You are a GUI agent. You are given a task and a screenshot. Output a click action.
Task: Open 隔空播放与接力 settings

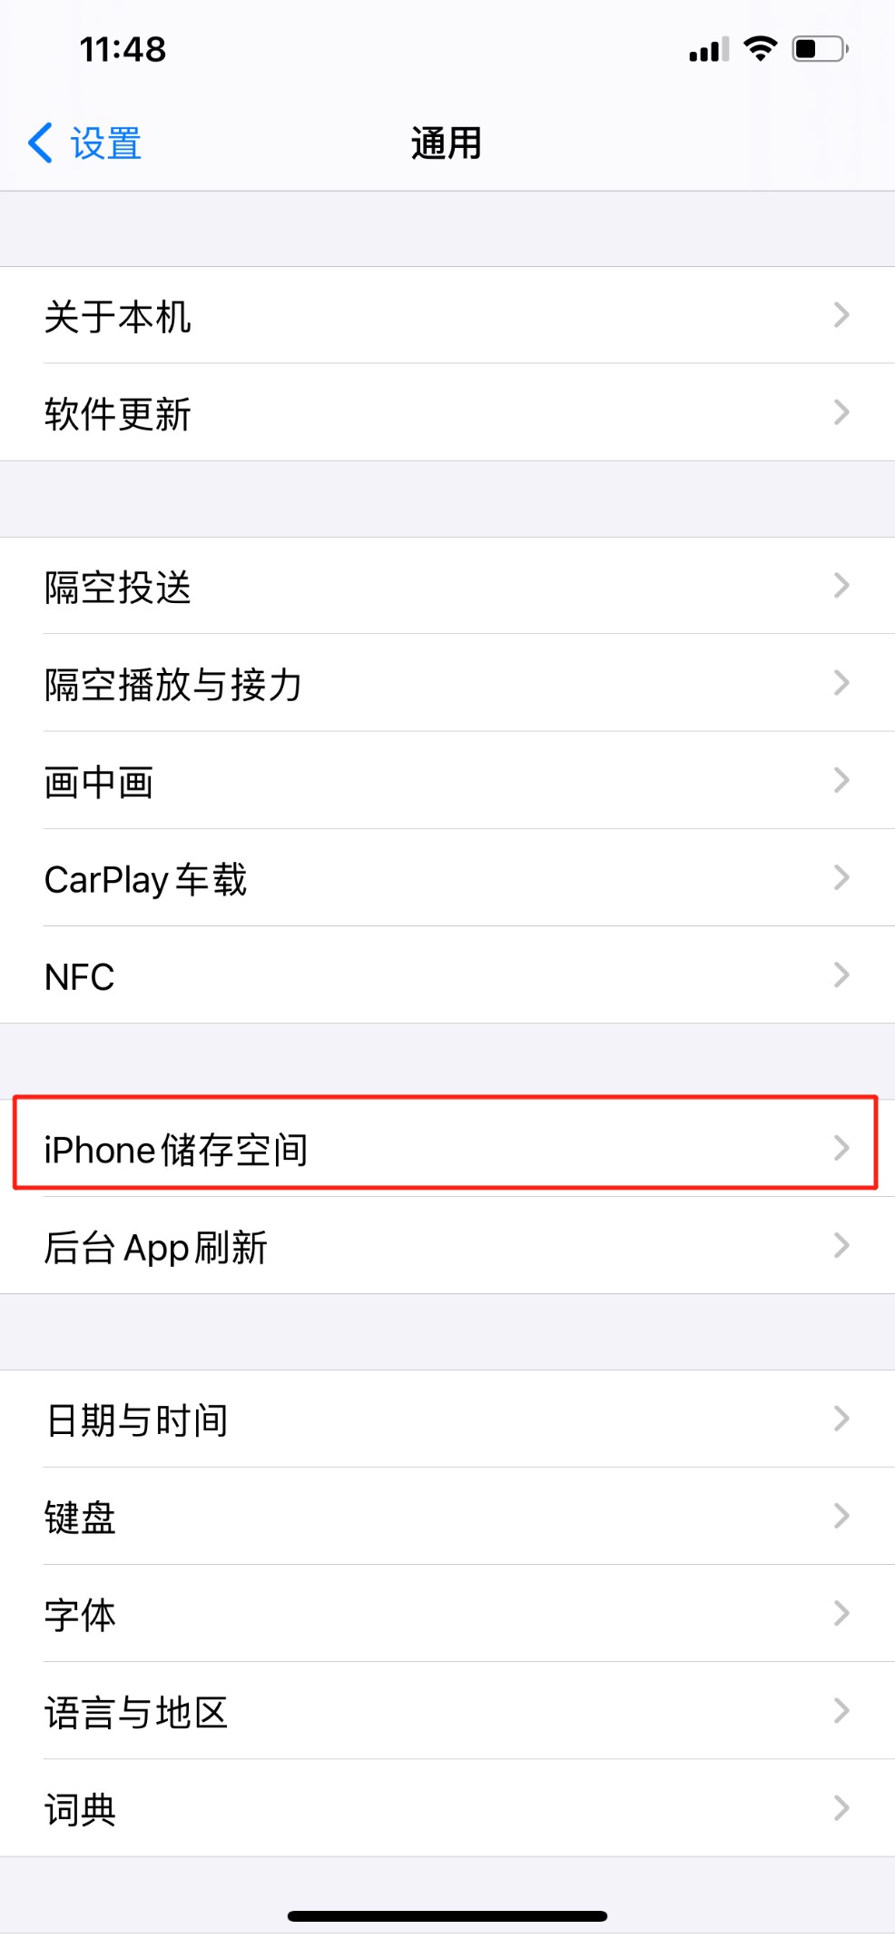coord(447,683)
